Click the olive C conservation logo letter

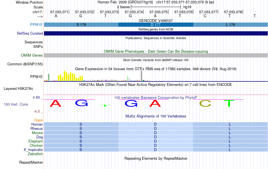coord(205,103)
